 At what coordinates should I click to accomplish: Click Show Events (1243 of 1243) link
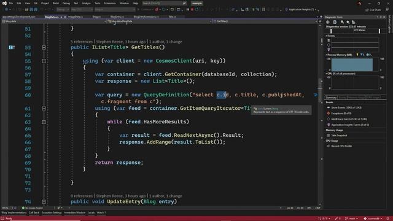pyautogui.click(x=346, y=107)
